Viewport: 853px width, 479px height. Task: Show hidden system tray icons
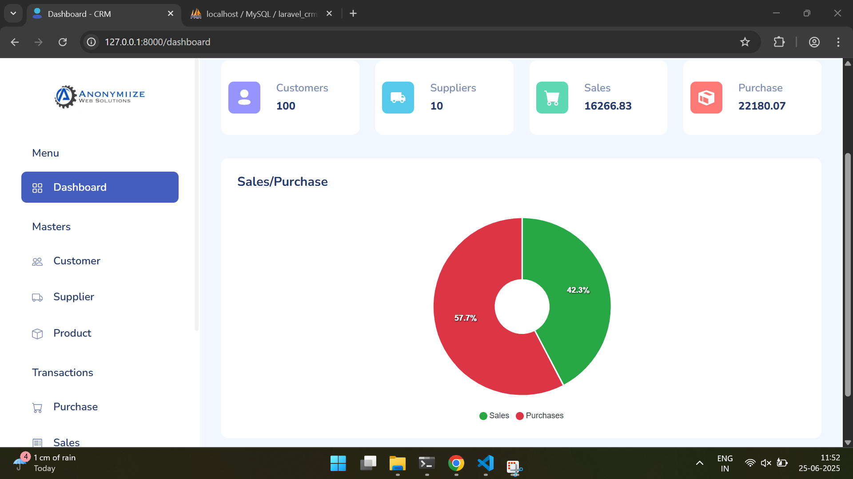[x=700, y=463]
